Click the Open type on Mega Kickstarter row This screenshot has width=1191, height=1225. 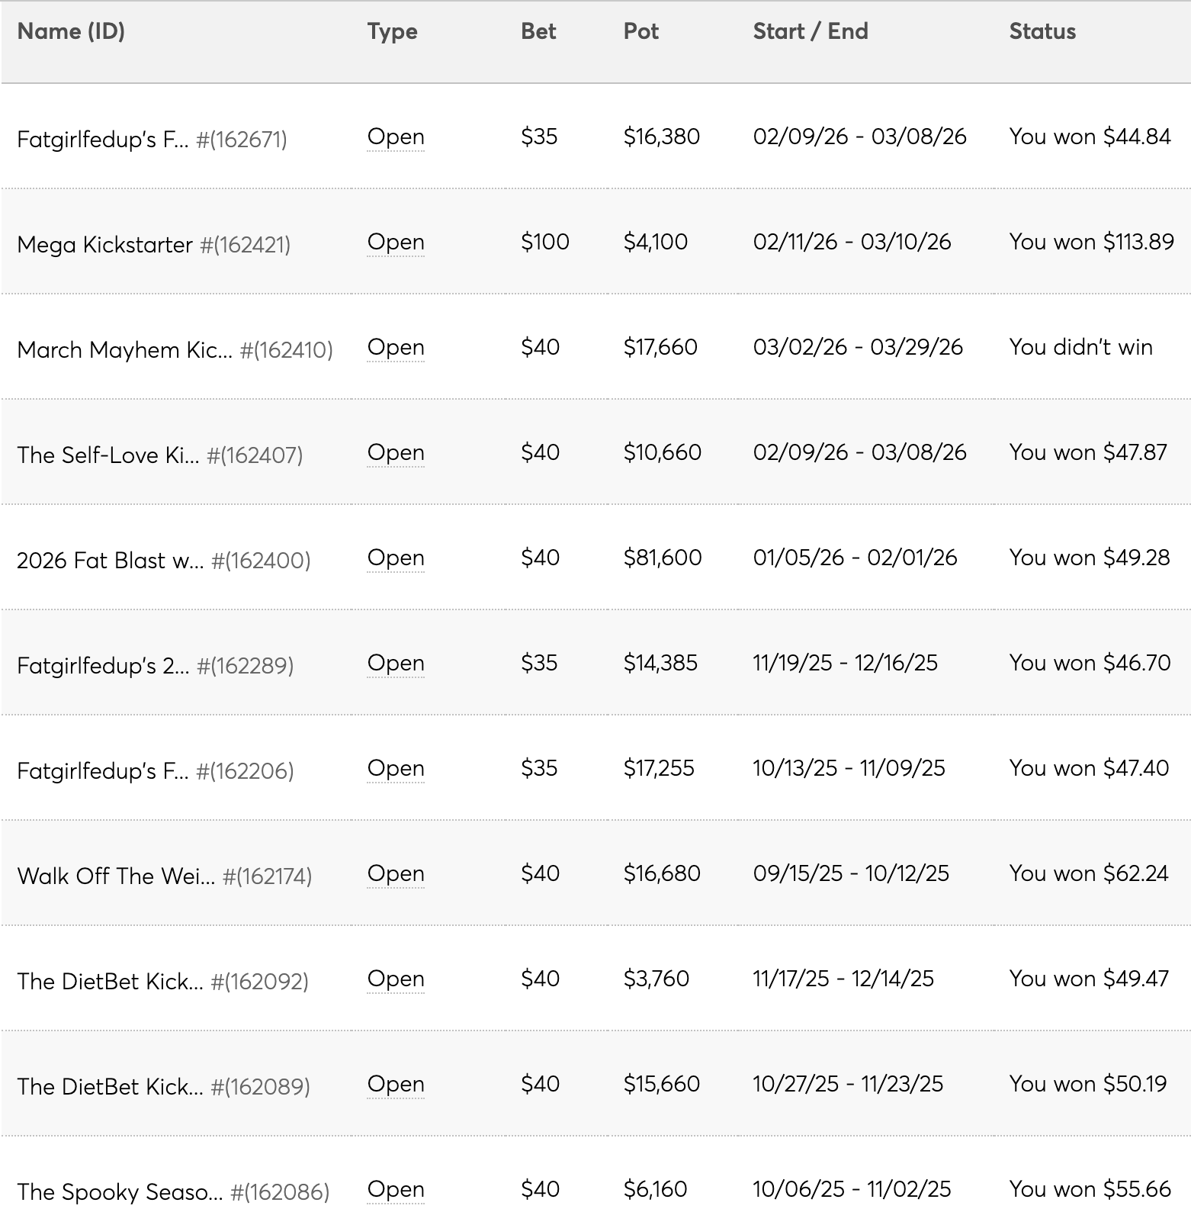point(395,243)
